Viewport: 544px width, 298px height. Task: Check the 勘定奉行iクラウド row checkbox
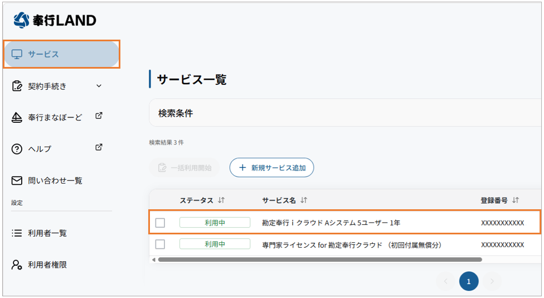160,223
